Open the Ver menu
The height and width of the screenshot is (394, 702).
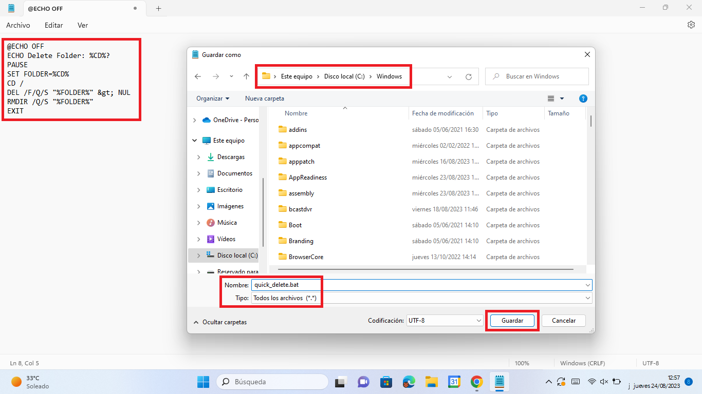[x=83, y=25]
